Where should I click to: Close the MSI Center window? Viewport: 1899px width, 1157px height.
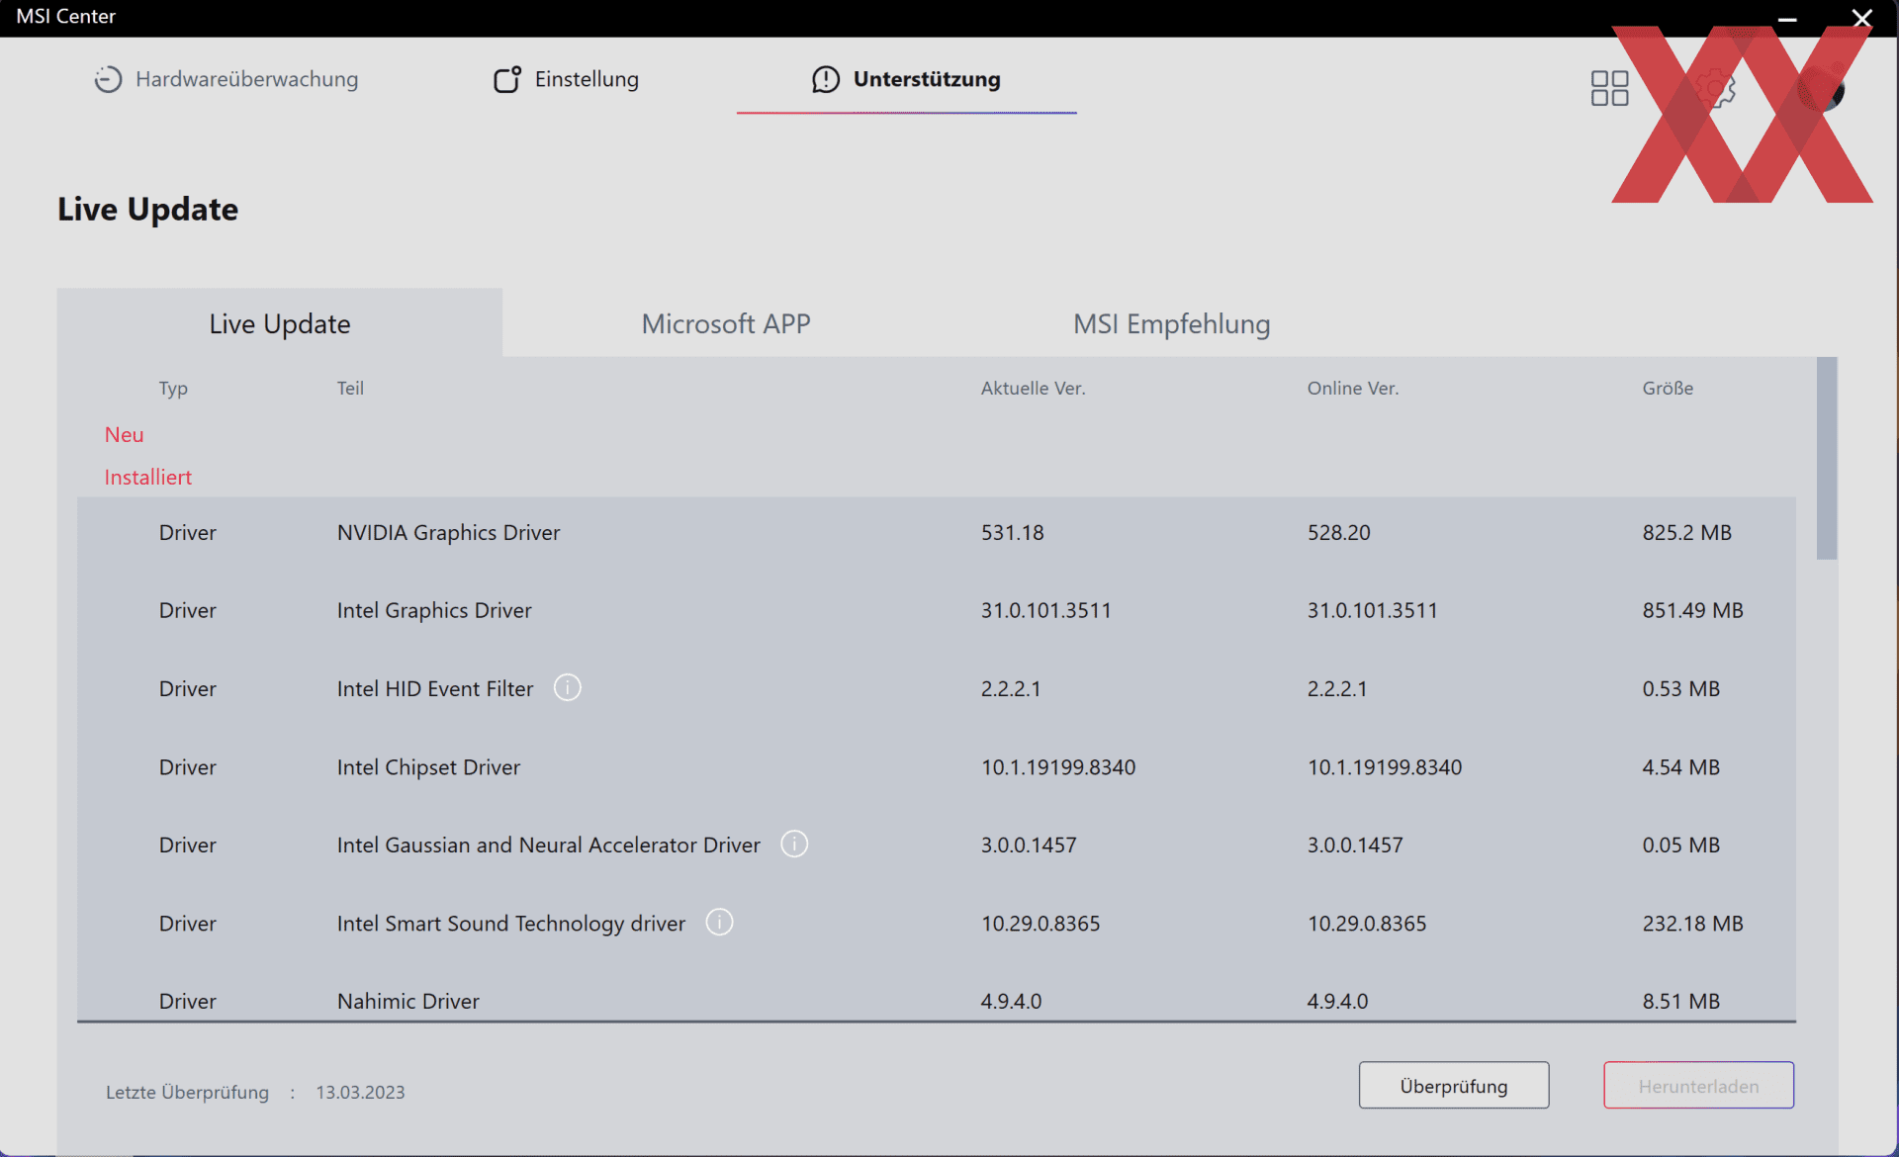point(1861,18)
